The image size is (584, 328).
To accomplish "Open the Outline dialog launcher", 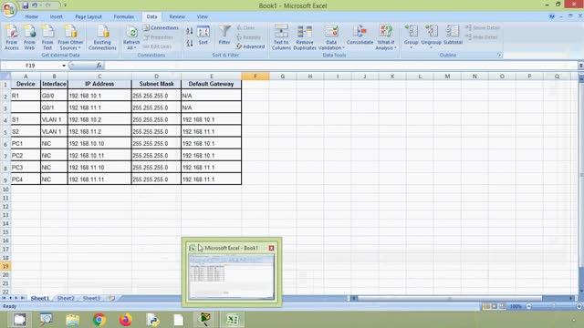I will 499,55.
